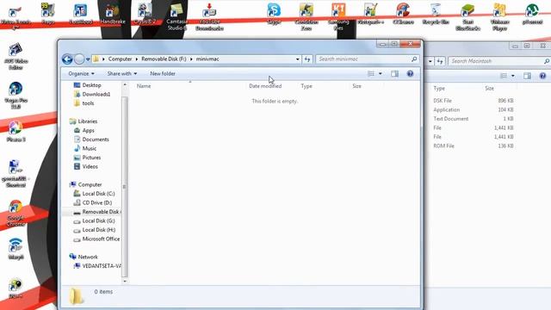Expand arrow after Computer in breadcrumb
551x310 pixels.
(137, 59)
